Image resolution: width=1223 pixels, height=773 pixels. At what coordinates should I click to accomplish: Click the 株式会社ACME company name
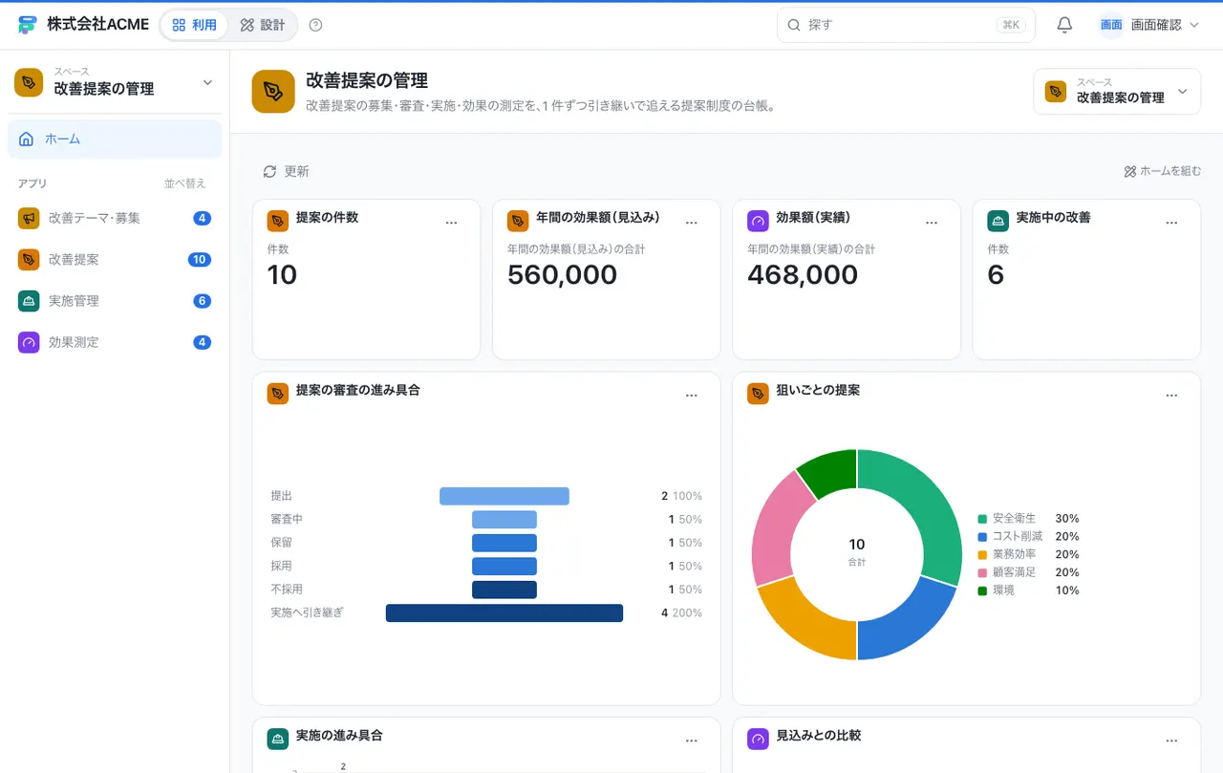(97, 25)
